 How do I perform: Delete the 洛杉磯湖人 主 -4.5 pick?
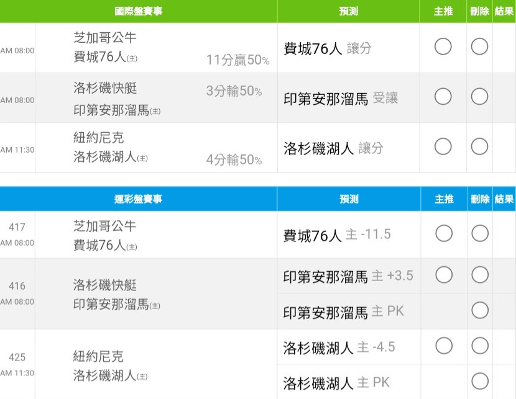(x=480, y=346)
